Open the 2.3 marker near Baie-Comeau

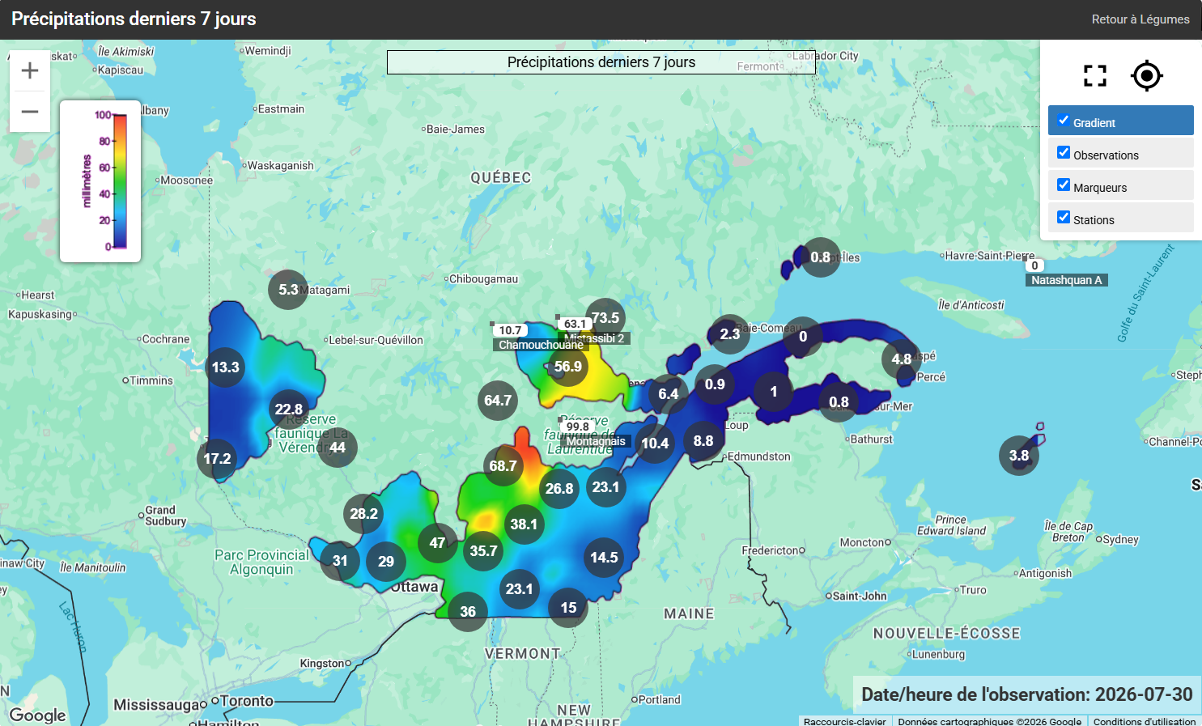tap(730, 334)
